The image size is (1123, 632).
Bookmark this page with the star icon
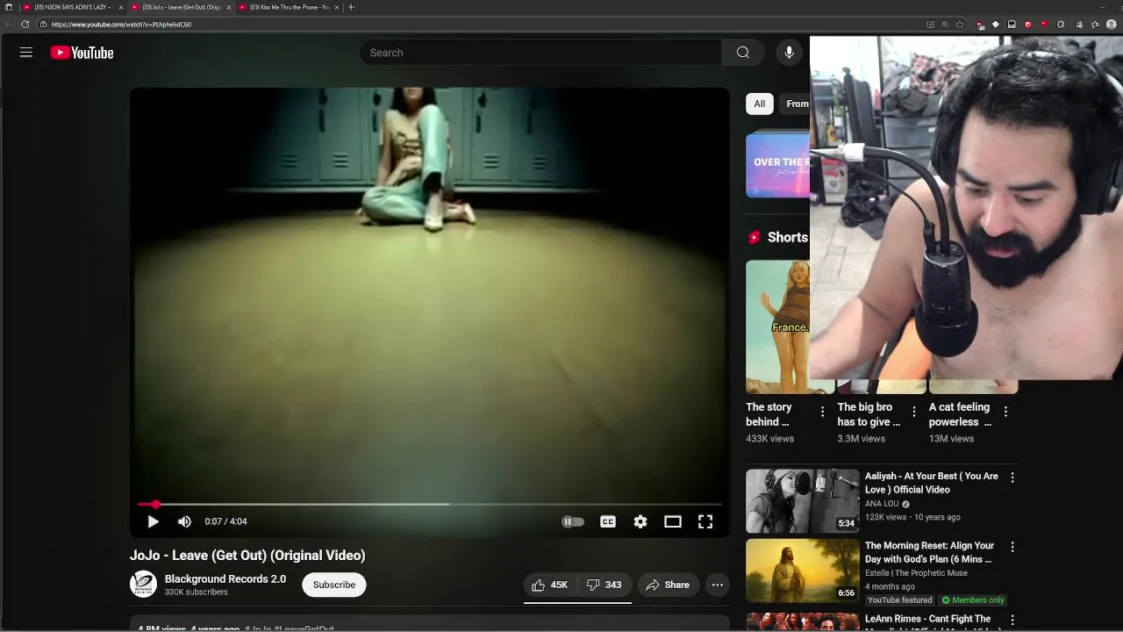point(961,25)
